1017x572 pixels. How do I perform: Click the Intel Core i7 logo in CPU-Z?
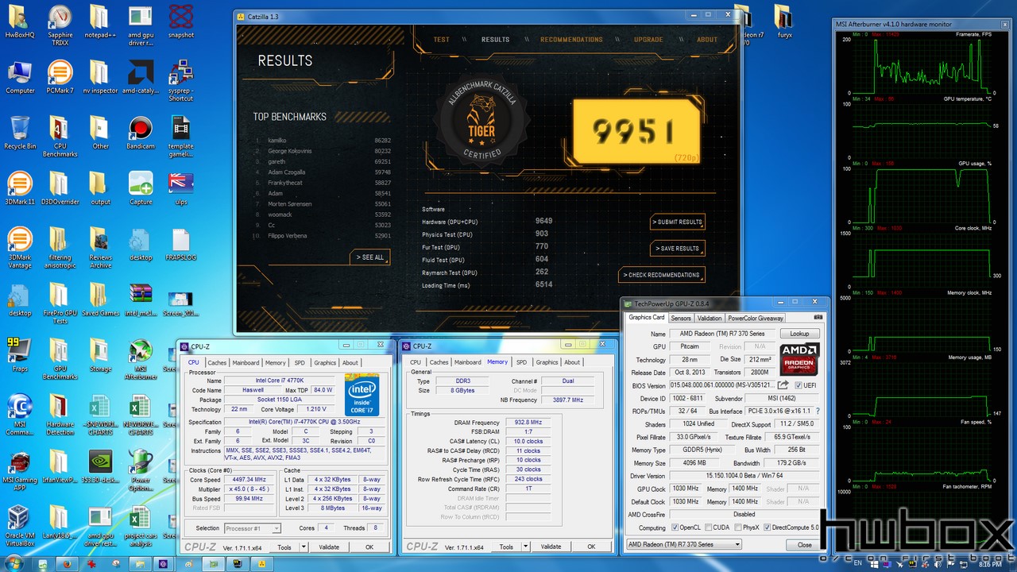pyautogui.click(x=362, y=394)
